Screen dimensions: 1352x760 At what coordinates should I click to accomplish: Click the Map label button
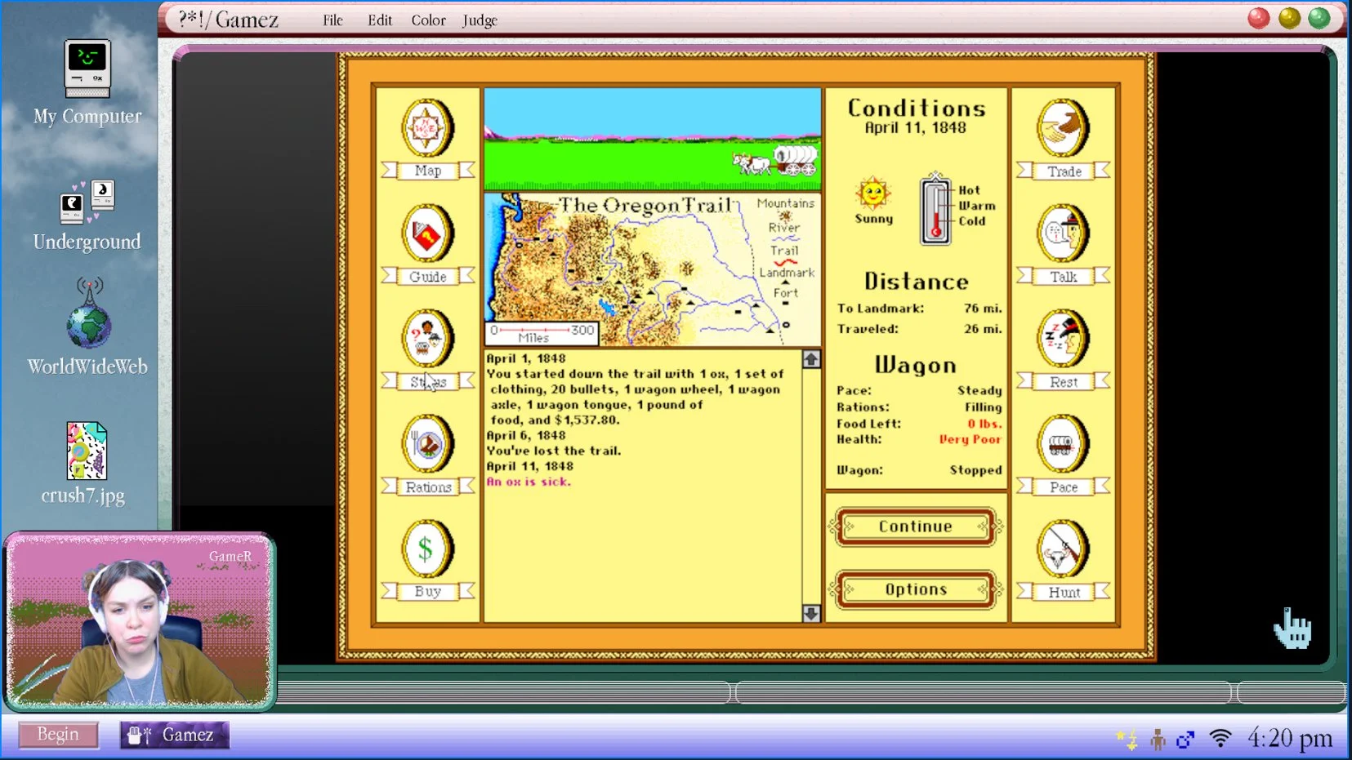click(428, 171)
